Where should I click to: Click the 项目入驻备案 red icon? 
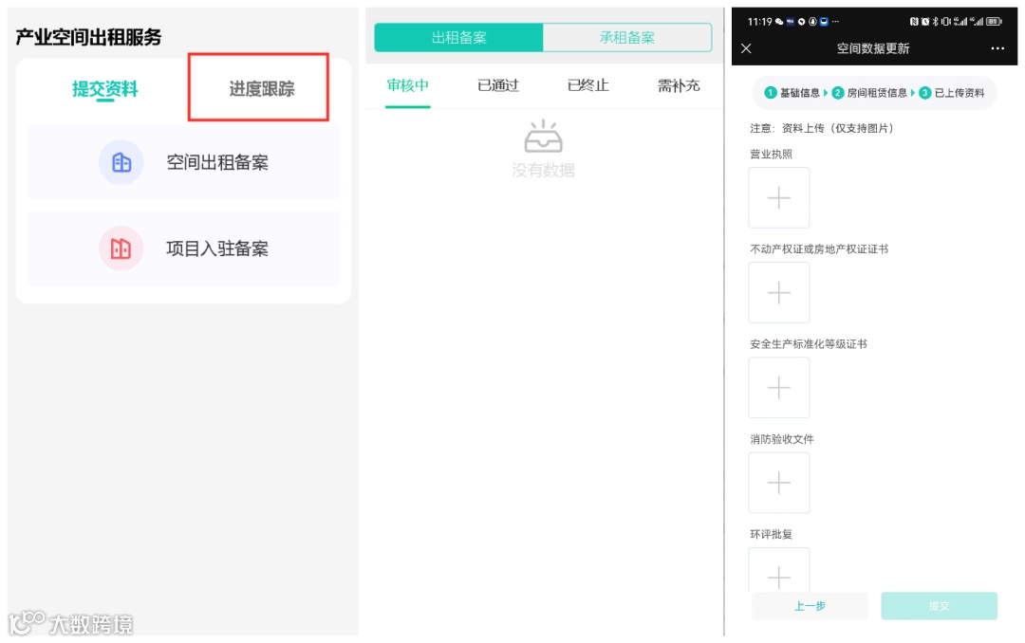click(x=121, y=248)
